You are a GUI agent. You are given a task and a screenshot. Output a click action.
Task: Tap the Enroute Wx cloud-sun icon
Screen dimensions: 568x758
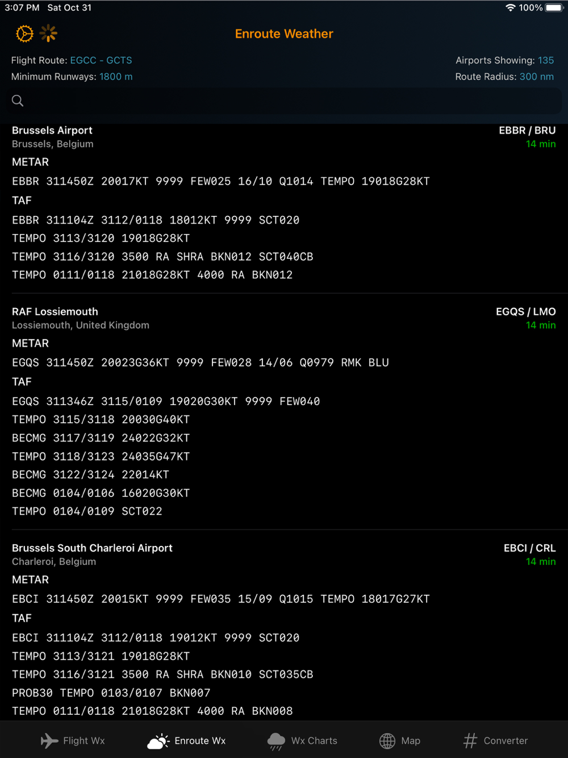(158, 741)
